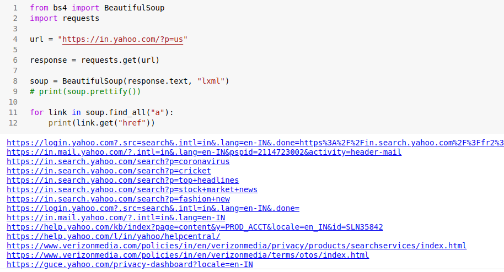Open the login.yahoo.com link with the long done parameter
The image size is (504, 272).
(x=255, y=143)
